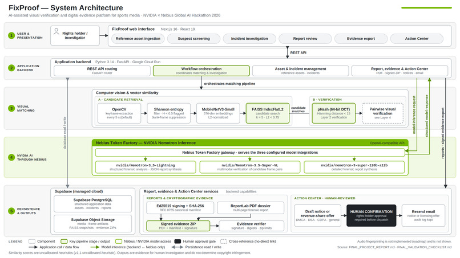
Task: Click the Supabase Object Storage box
Action: (92, 223)
